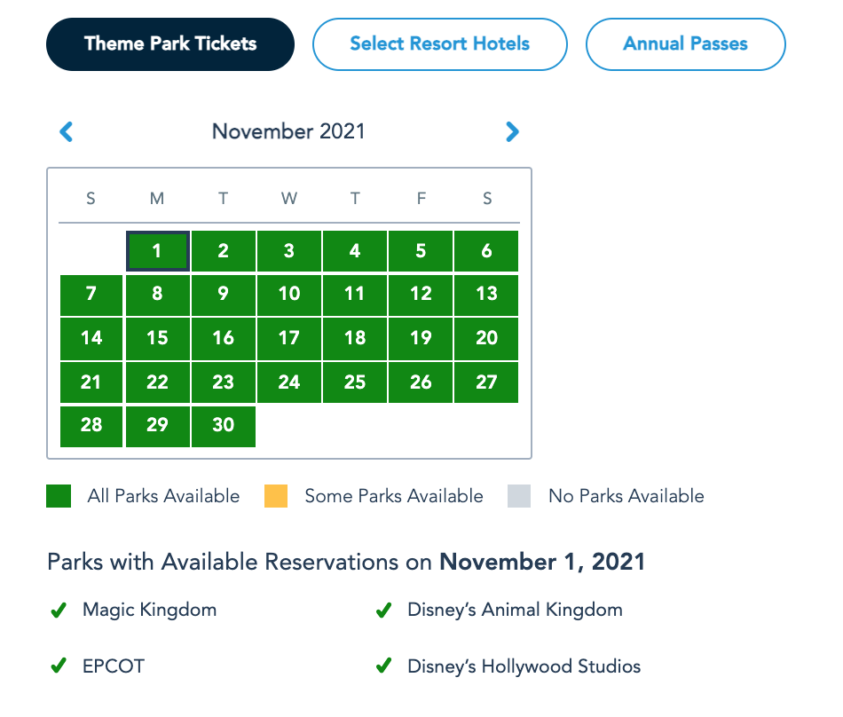The image size is (843, 717).
Task: Go to previous month with left arrow
Action: pyautogui.click(x=67, y=132)
